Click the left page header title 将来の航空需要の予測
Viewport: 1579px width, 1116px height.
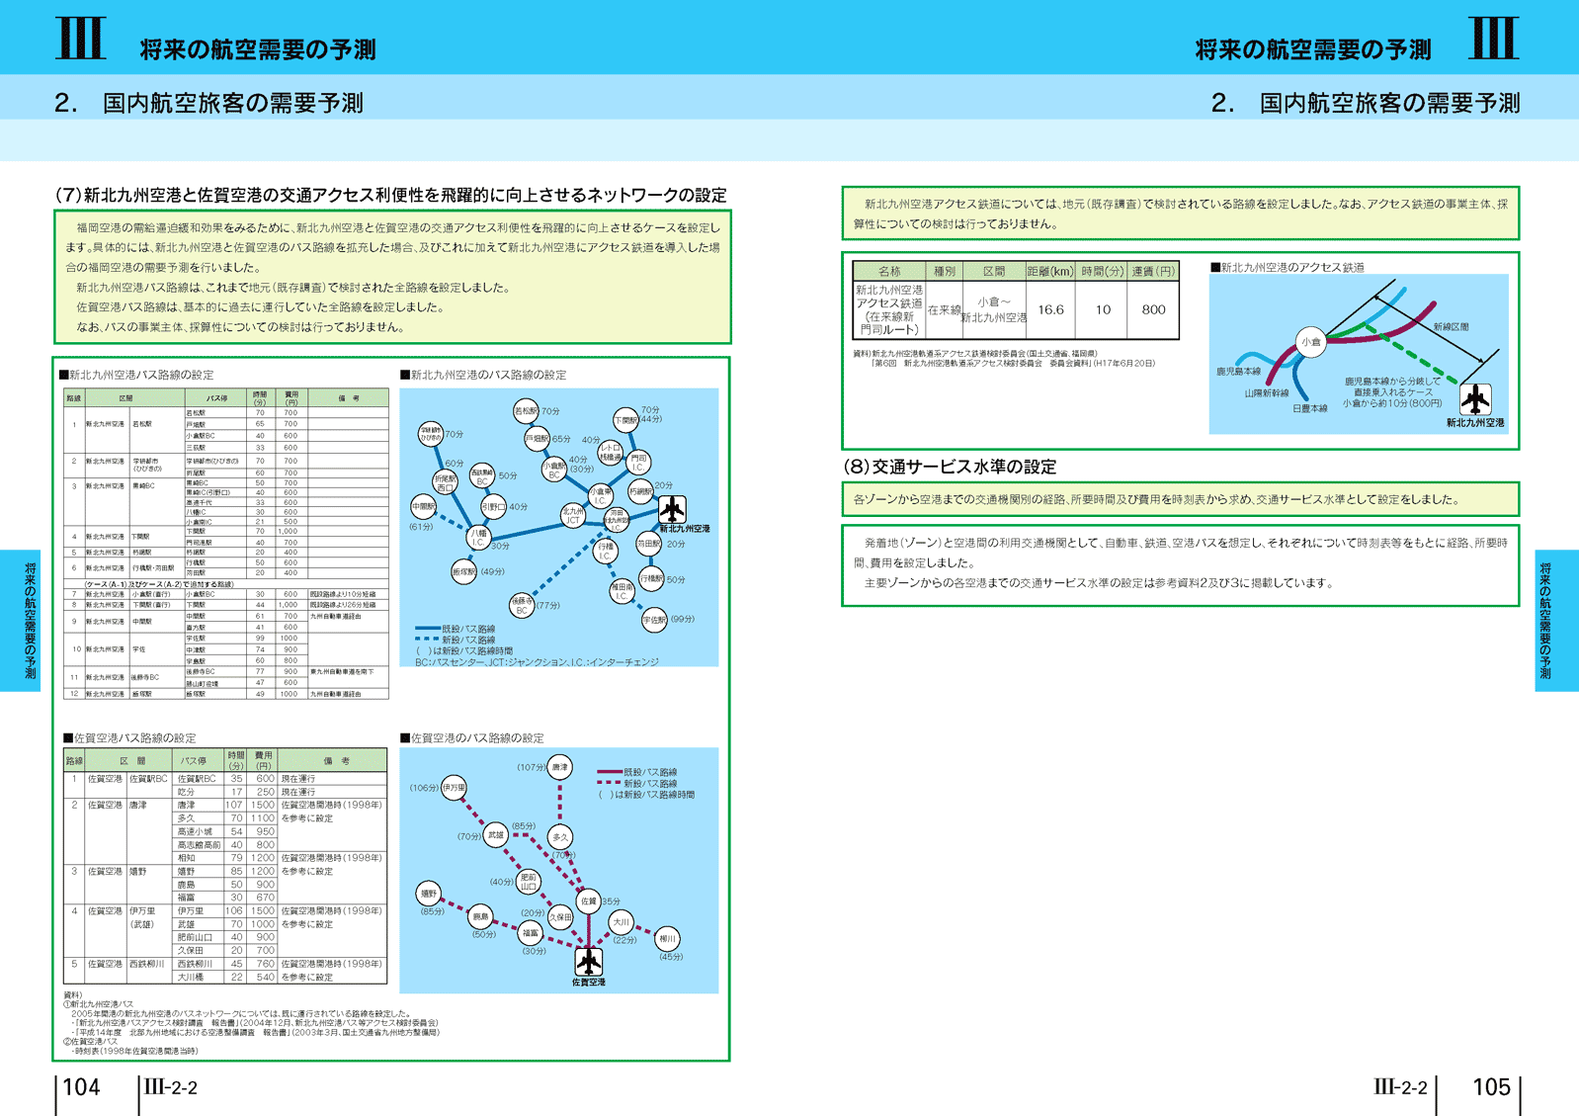pos(258,49)
